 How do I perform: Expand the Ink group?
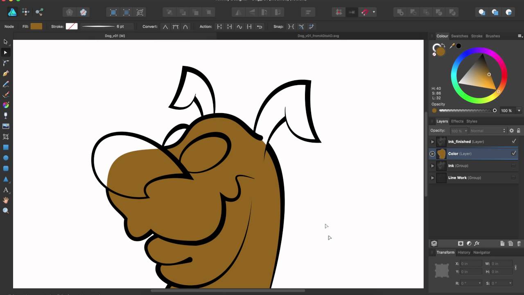432,166
